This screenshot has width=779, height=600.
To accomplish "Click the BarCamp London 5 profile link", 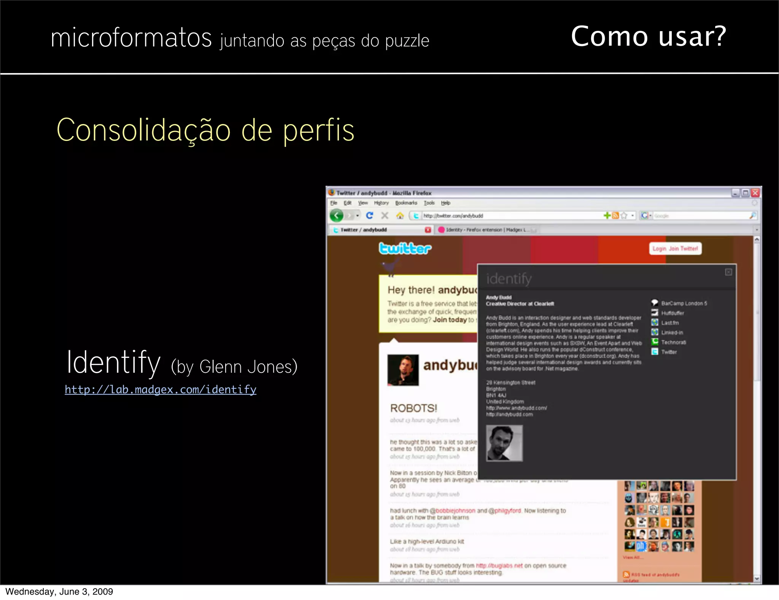I will pyautogui.click(x=684, y=303).
